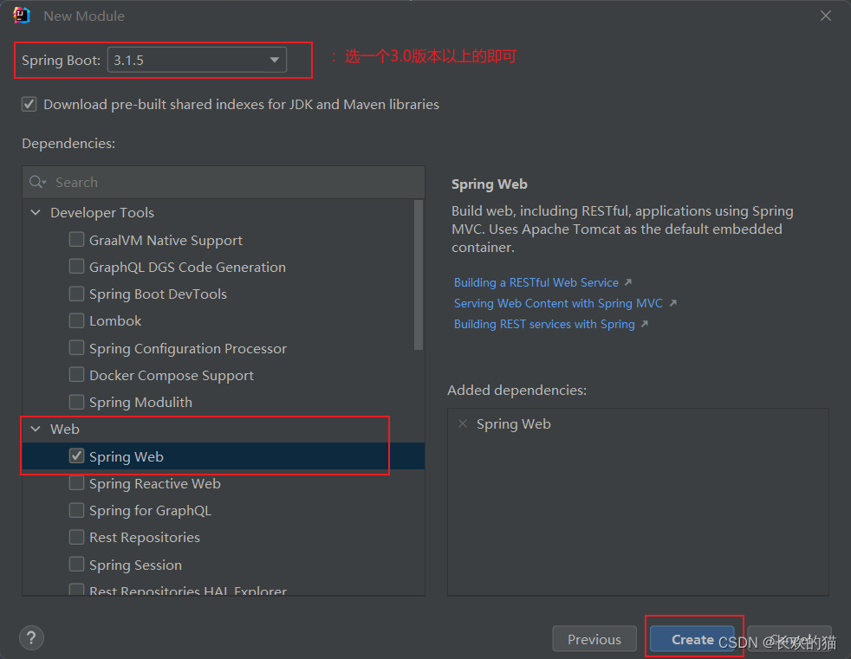
Task: Open Building a RESTful Web Service link
Action: [536, 282]
